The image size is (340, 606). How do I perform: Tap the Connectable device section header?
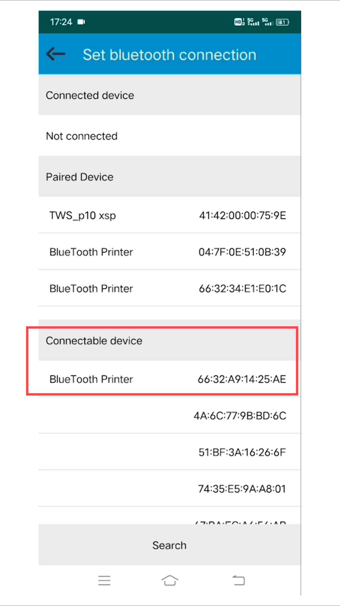click(x=169, y=340)
